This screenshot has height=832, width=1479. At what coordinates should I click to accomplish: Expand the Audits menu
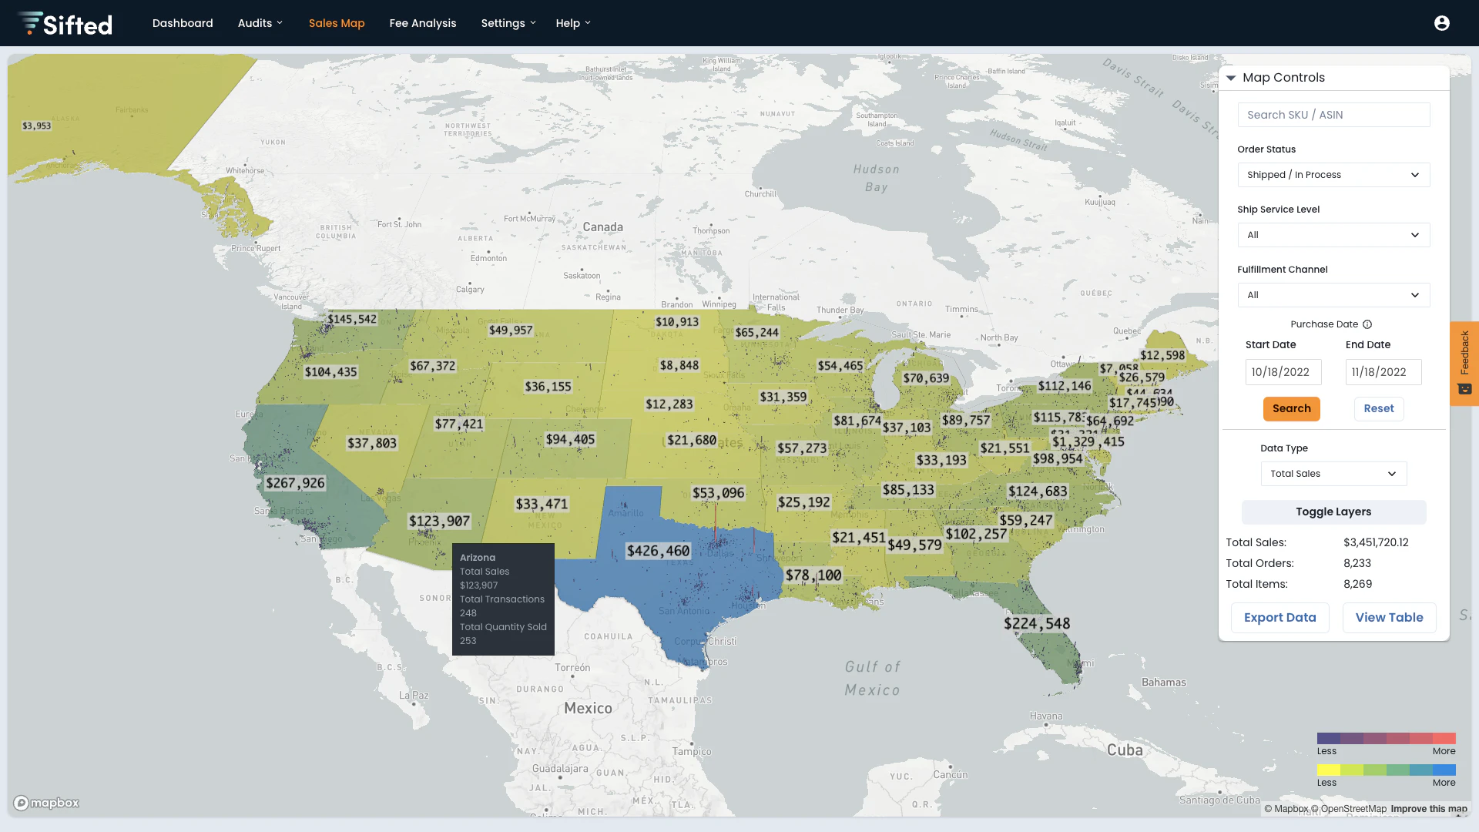[x=260, y=23]
